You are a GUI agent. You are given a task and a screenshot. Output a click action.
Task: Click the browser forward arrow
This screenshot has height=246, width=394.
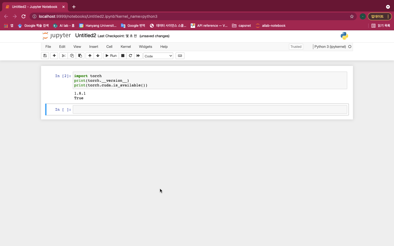click(15, 16)
